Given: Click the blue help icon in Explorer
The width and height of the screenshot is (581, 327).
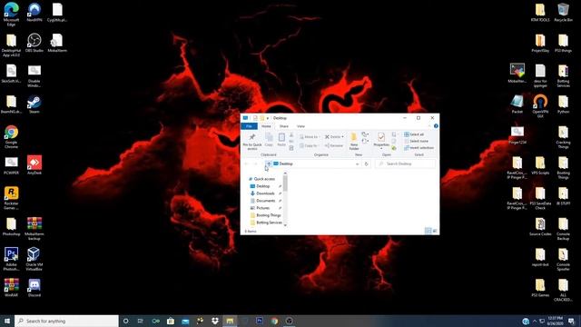Looking at the screenshot, I should point(436,126).
